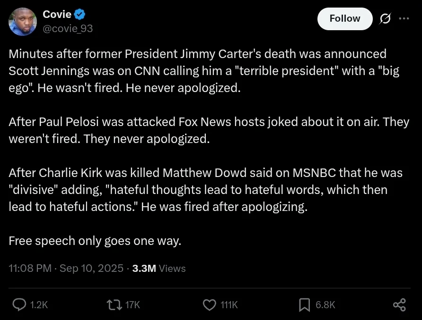Click the "Free speech only goes one way" line
422x320 pixels.
tap(95, 241)
